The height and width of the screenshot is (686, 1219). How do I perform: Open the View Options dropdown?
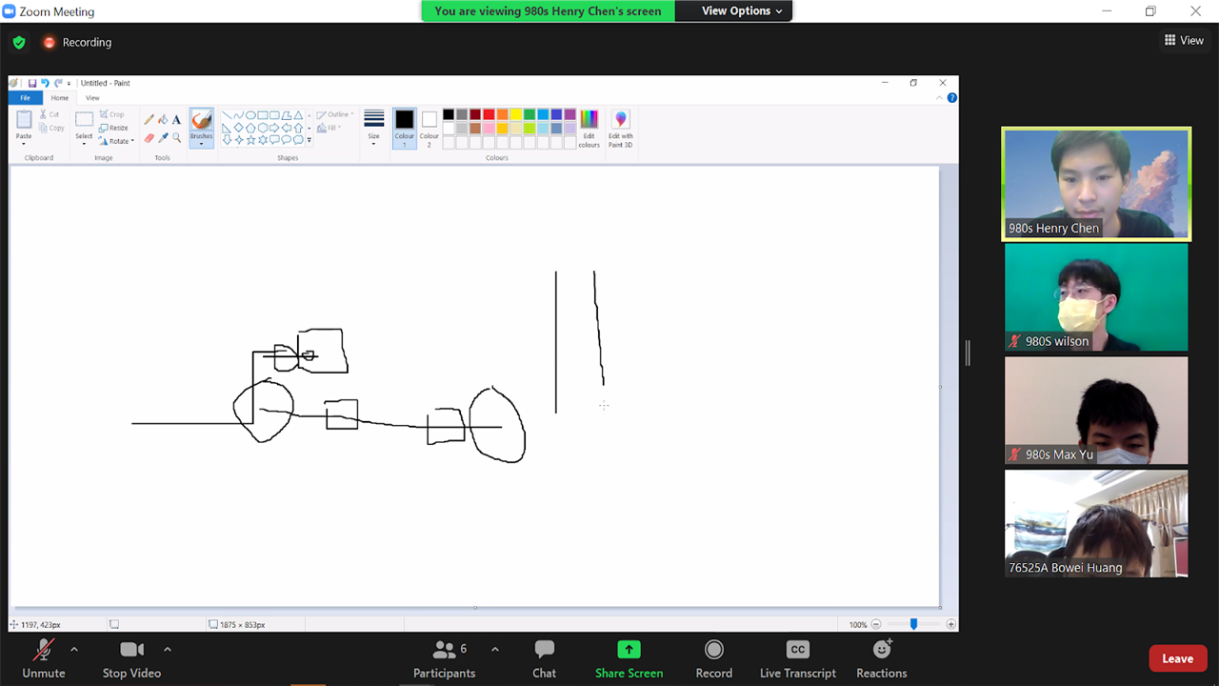click(x=742, y=11)
